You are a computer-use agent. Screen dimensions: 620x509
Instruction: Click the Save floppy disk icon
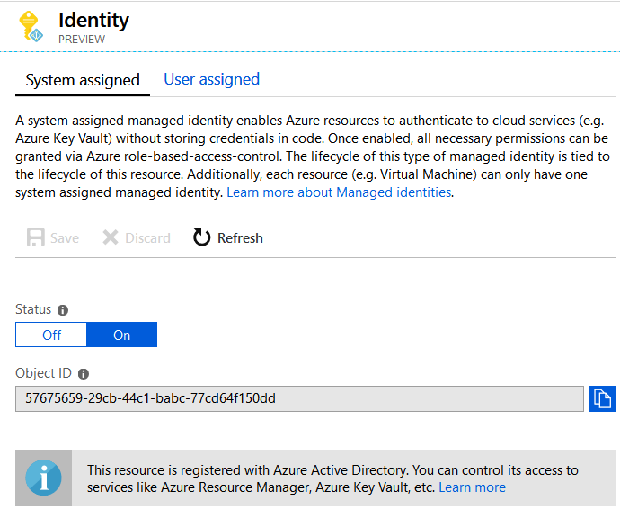[x=36, y=237]
